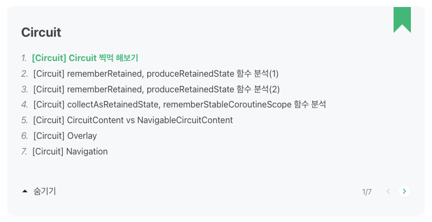Open collectAsRetainedState 함수 분석 post
This screenshot has height=222, width=432.
click(180, 104)
